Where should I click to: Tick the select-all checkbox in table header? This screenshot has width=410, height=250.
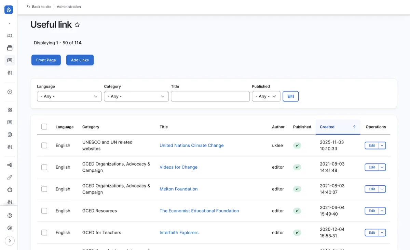pyautogui.click(x=44, y=127)
